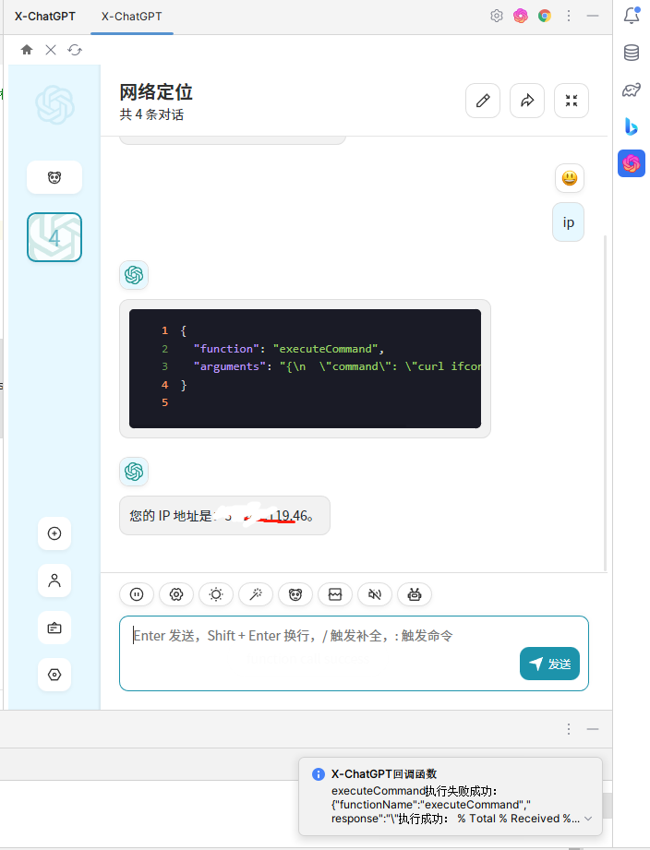Select the conversation numbered 4 in sidebar
This screenshot has width=650, height=850.
(54, 237)
